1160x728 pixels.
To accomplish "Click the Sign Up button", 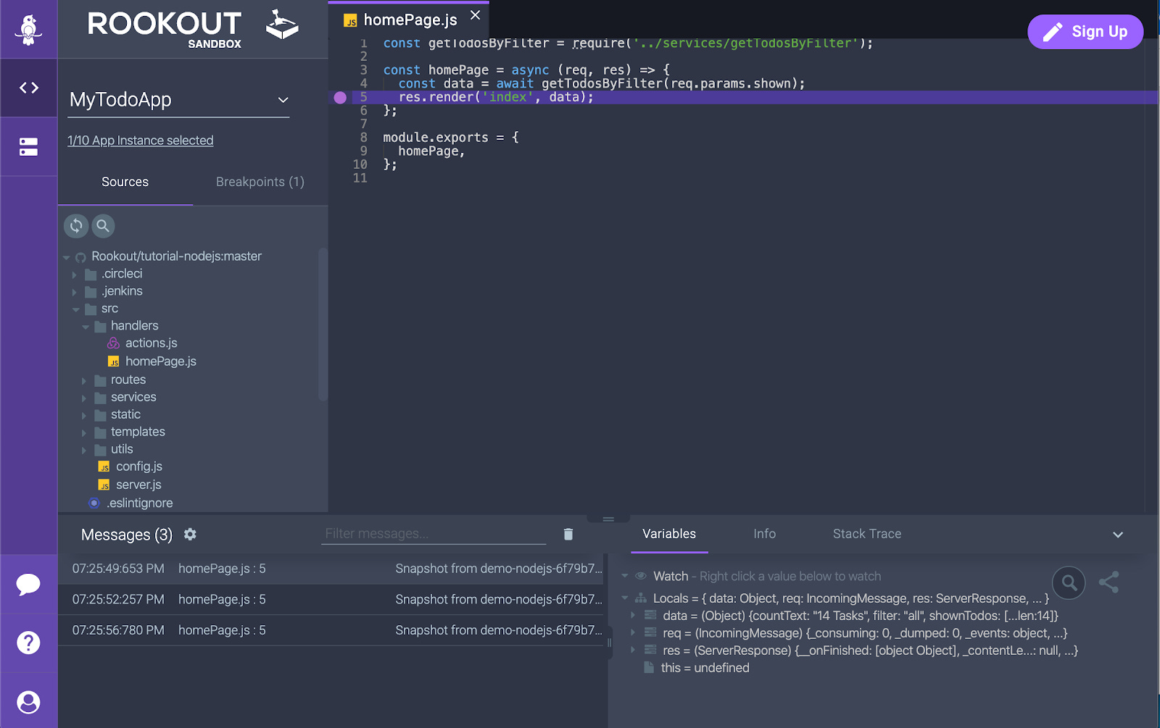I will pyautogui.click(x=1085, y=31).
